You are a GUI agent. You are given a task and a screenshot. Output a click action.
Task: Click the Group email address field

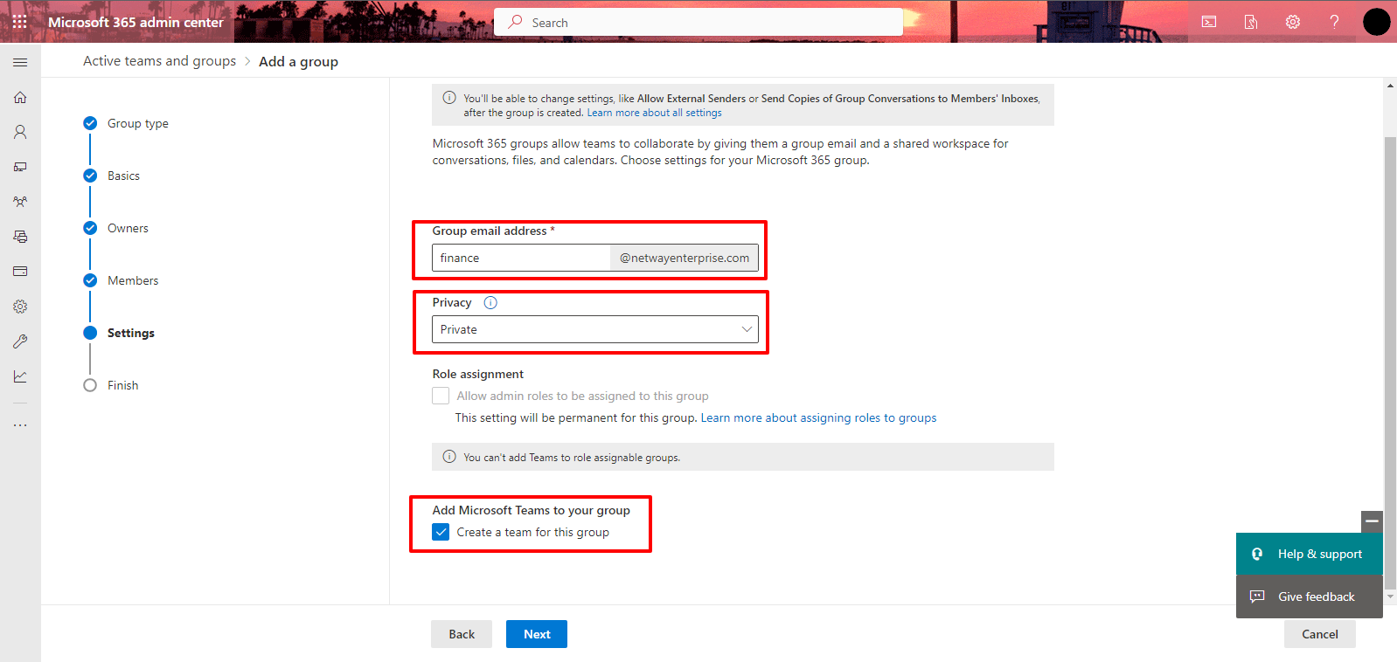point(521,258)
